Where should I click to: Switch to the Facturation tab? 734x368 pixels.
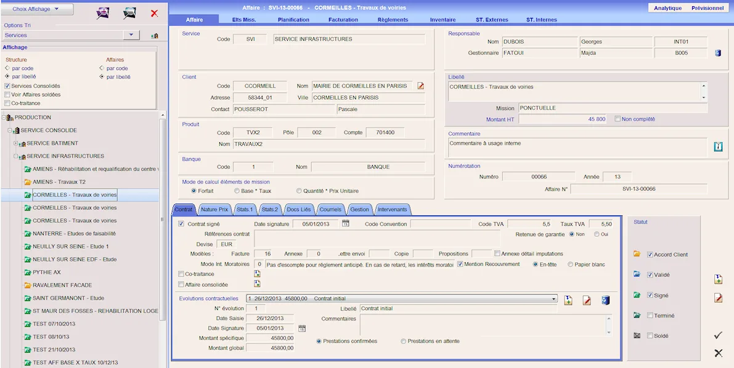[x=343, y=20]
